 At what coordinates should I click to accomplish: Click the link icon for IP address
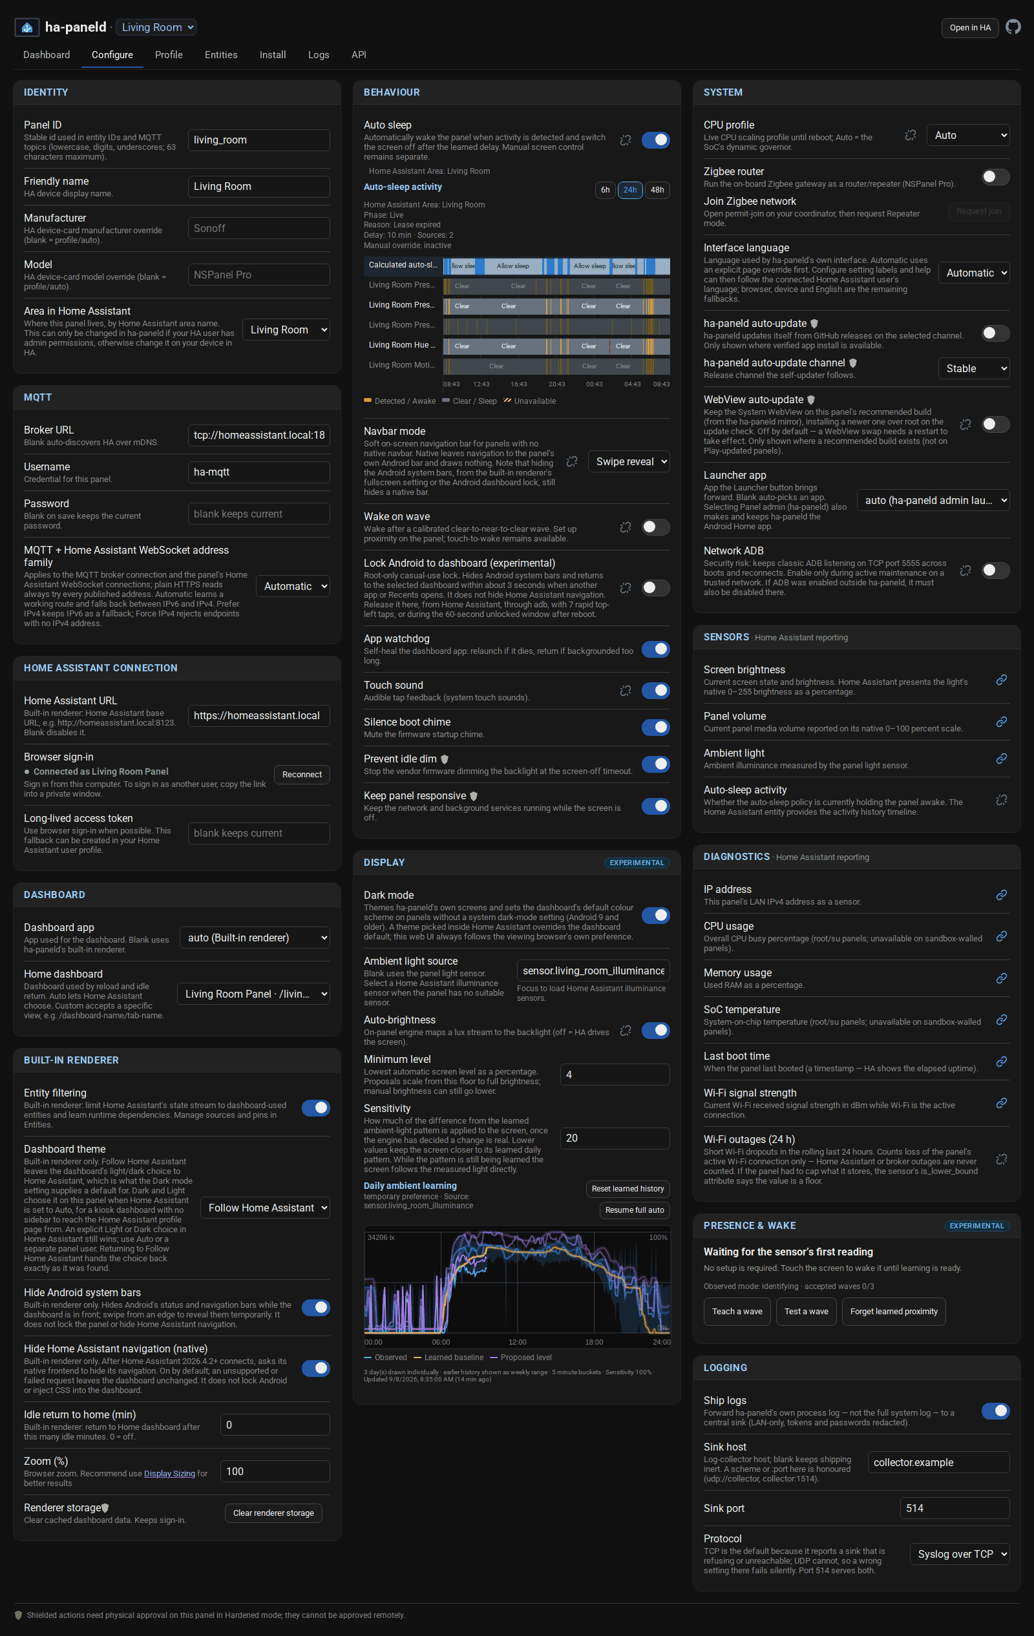pyautogui.click(x=1000, y=896)
